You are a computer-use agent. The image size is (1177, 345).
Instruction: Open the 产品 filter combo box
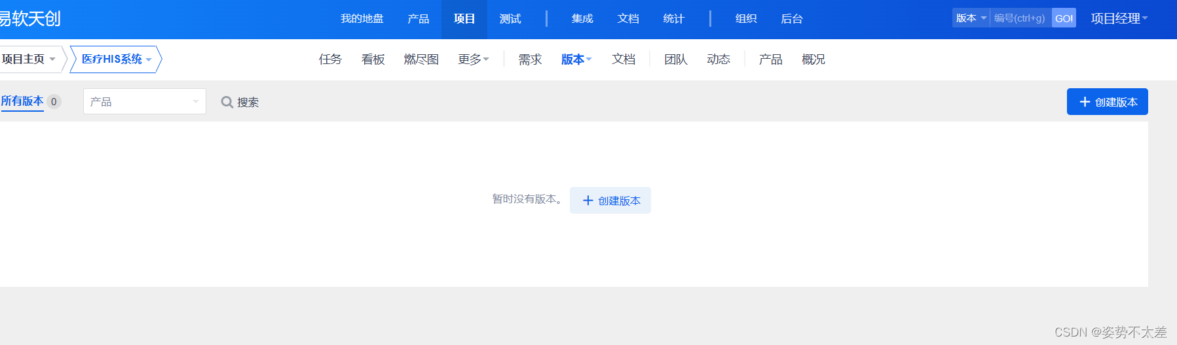(x=145, y=101)
